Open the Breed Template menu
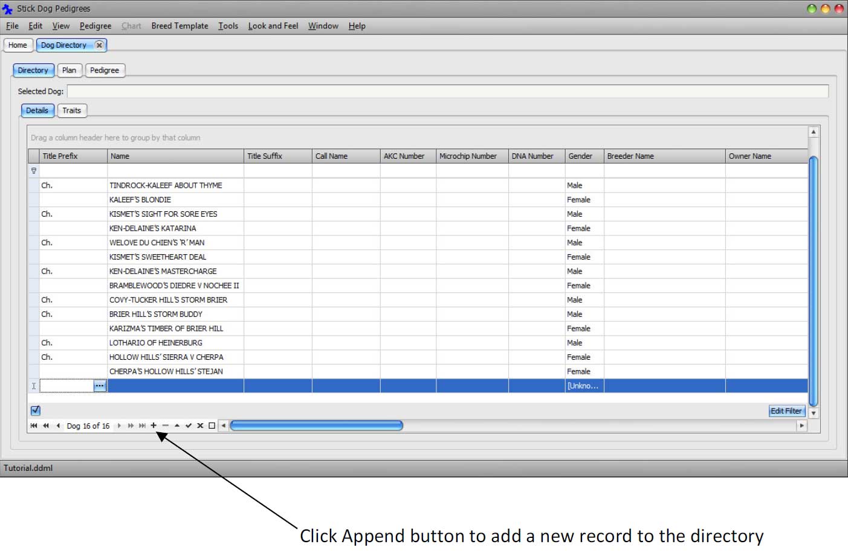 (x=180, y=26)
